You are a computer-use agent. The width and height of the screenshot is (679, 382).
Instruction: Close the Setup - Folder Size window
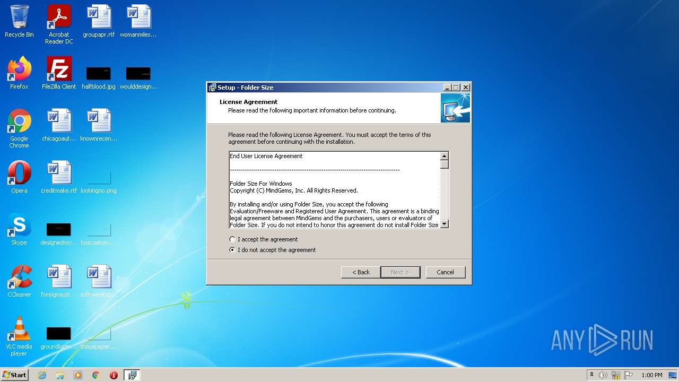(x=466, y=88)
